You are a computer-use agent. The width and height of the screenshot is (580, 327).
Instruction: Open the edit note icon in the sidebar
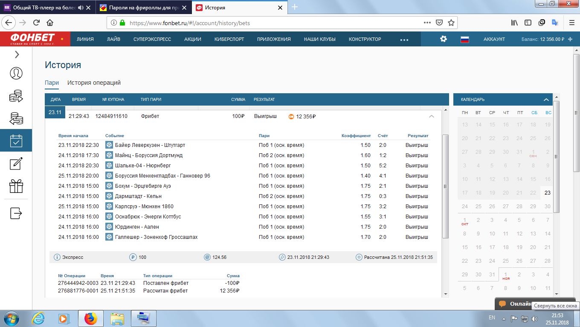(16, 163)
